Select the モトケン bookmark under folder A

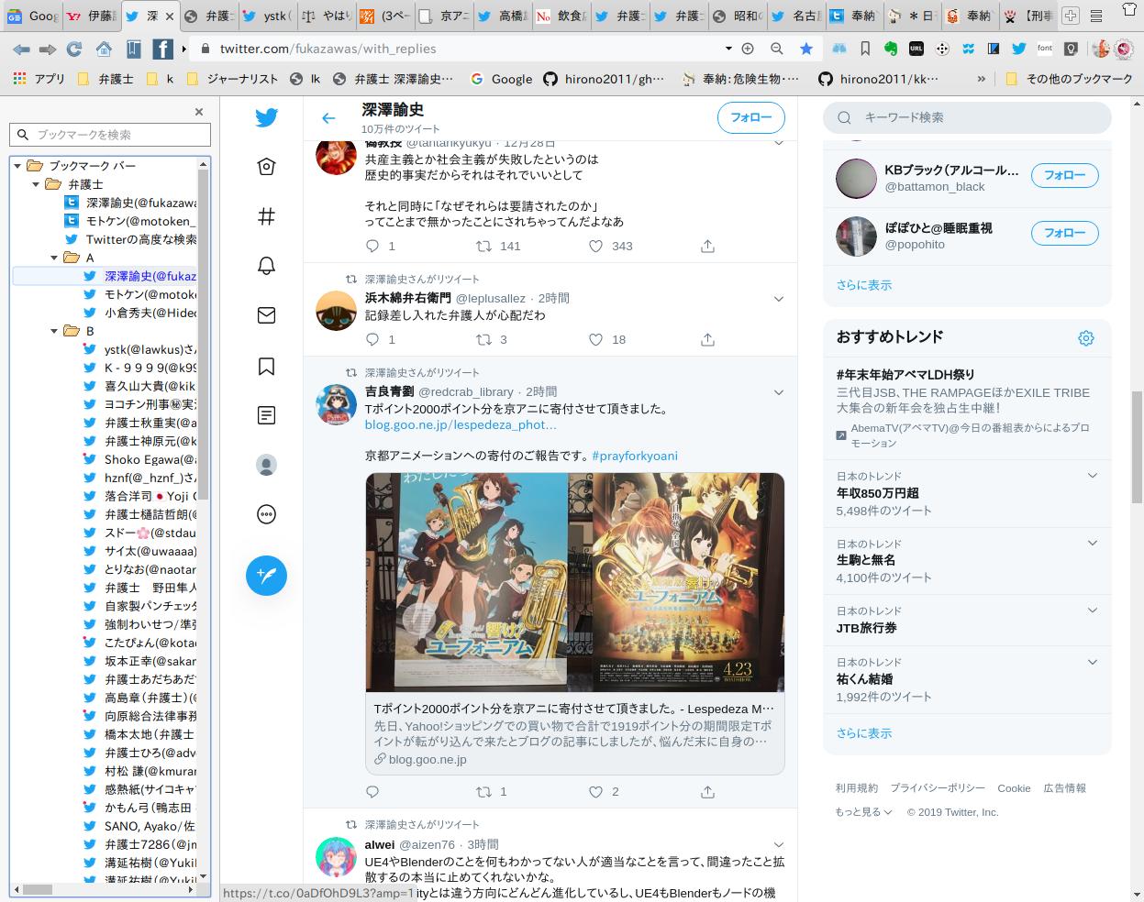pyautogui.click(x=140, y=294)
